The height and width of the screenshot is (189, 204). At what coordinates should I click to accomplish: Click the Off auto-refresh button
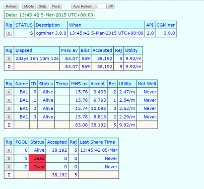click(x=110, y=7)
